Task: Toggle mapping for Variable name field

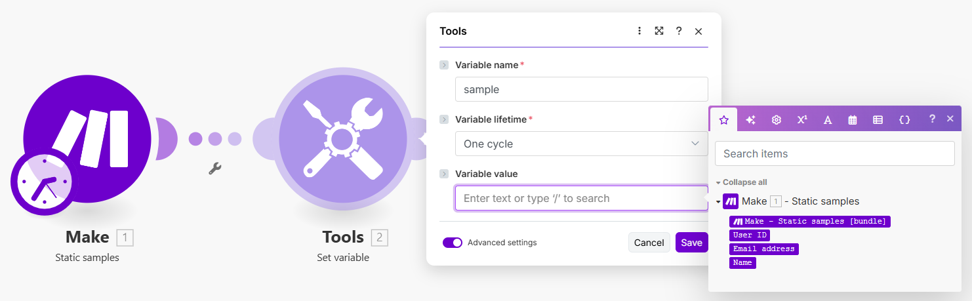Action: [x=444, y=65]
